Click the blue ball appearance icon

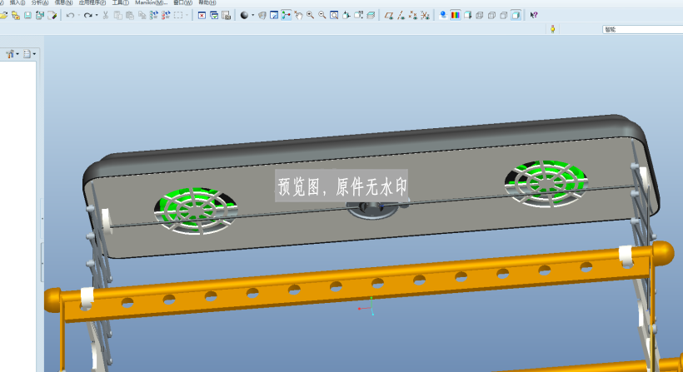[x=443, y=15]
